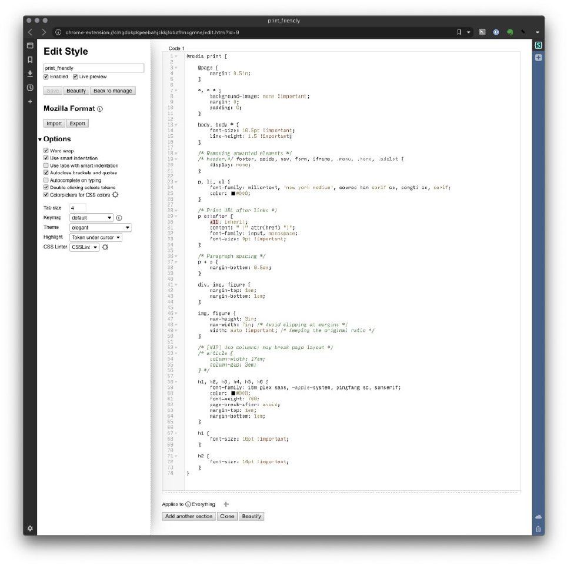Open history clock icon in the left sidebar

pyautogui.click(x=30, y=88)
